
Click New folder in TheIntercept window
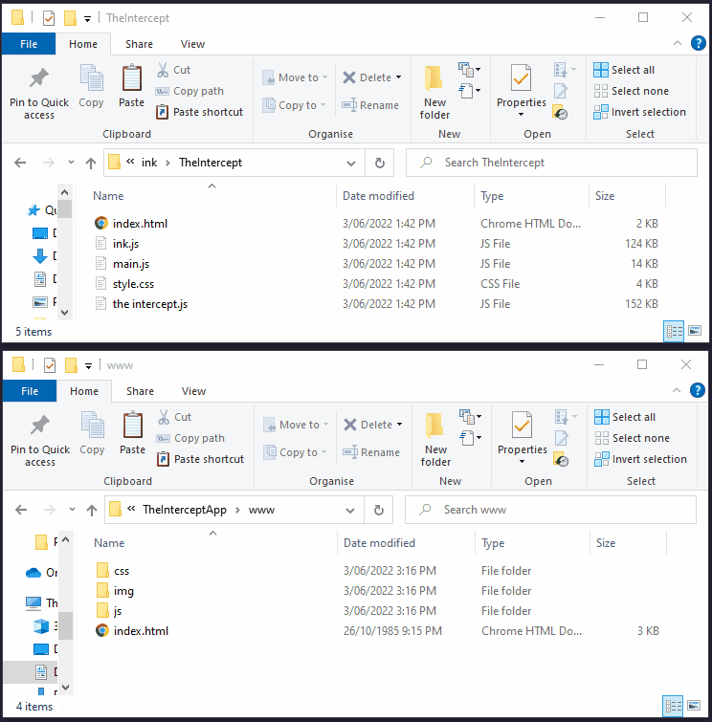(434, 93)
